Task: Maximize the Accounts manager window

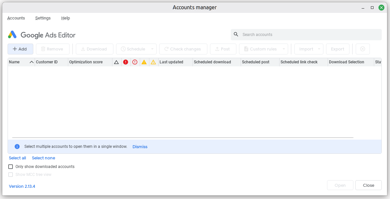Action: (x=372, y=8)
